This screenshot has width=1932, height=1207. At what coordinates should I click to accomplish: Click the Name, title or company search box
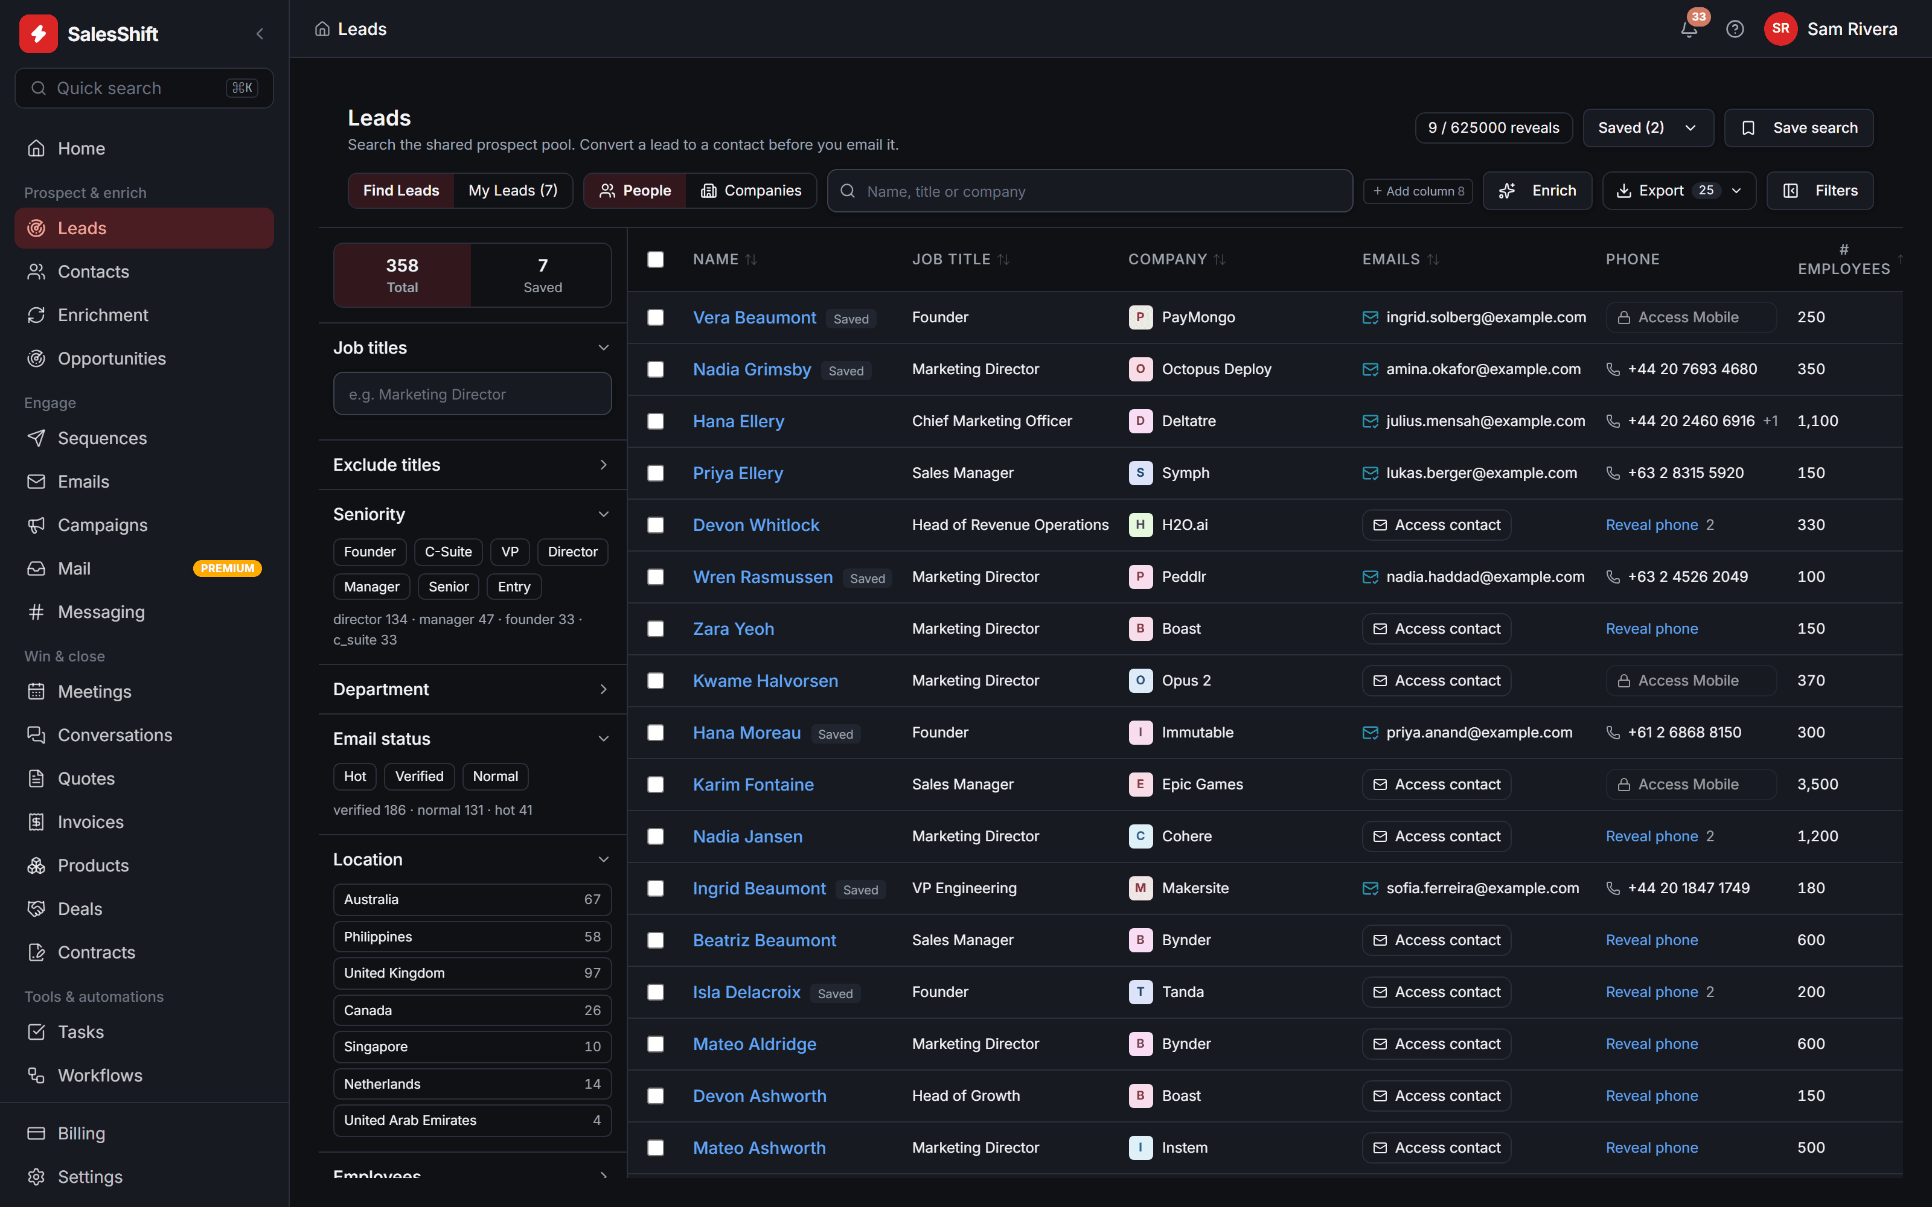[1090, 191]
